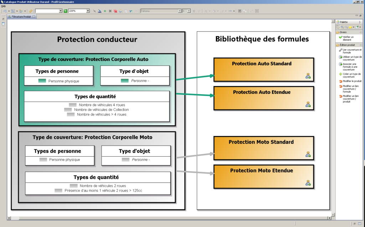Select the Créer un type de couverture tool
This screenshot has height=227, width=365.
tap(351, 74)
